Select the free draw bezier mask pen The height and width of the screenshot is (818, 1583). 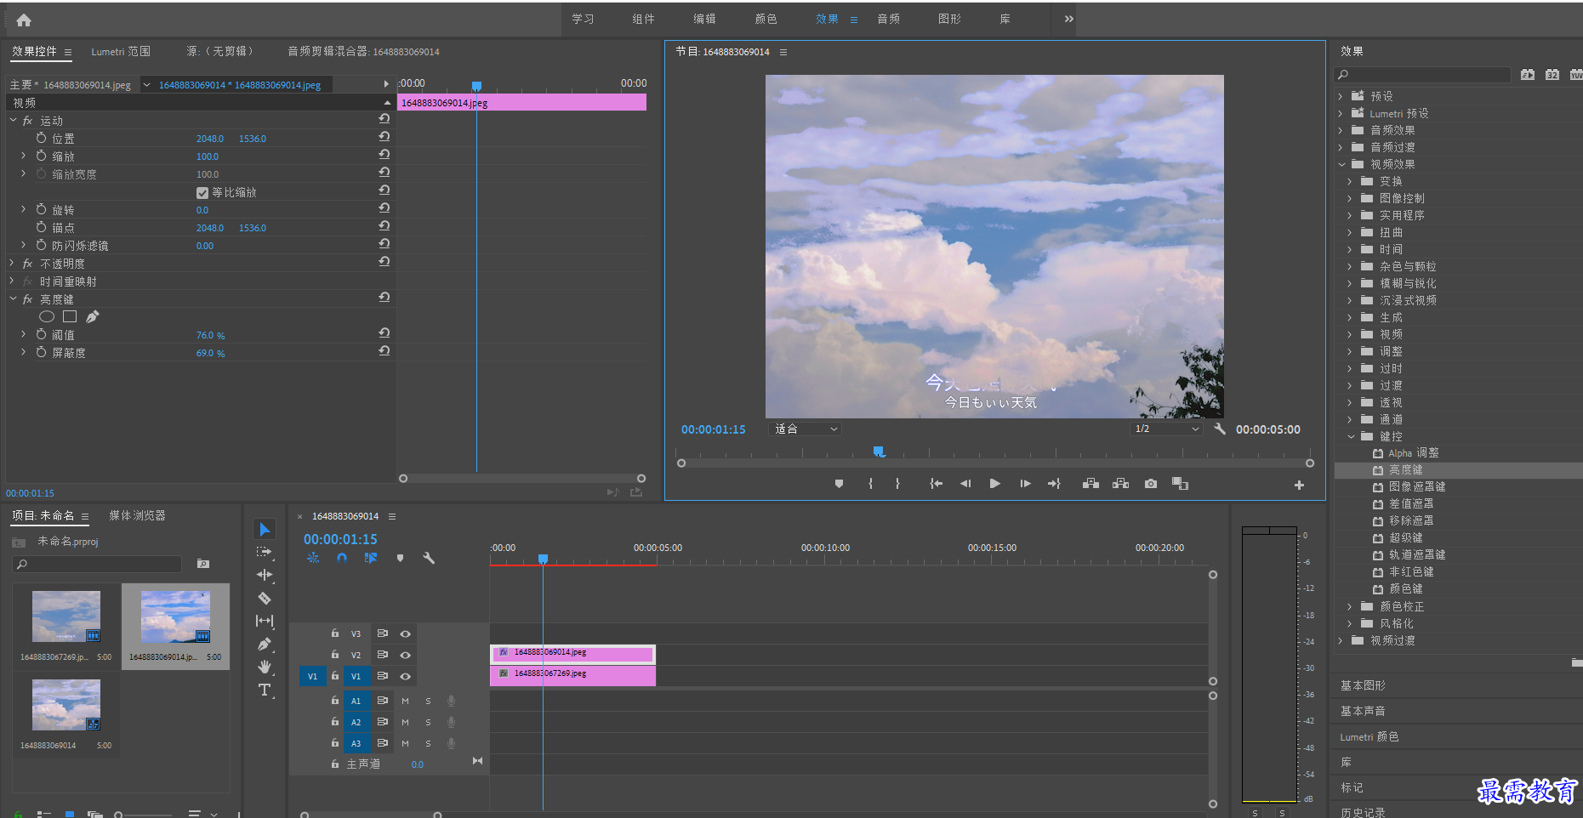pos(93,316)
